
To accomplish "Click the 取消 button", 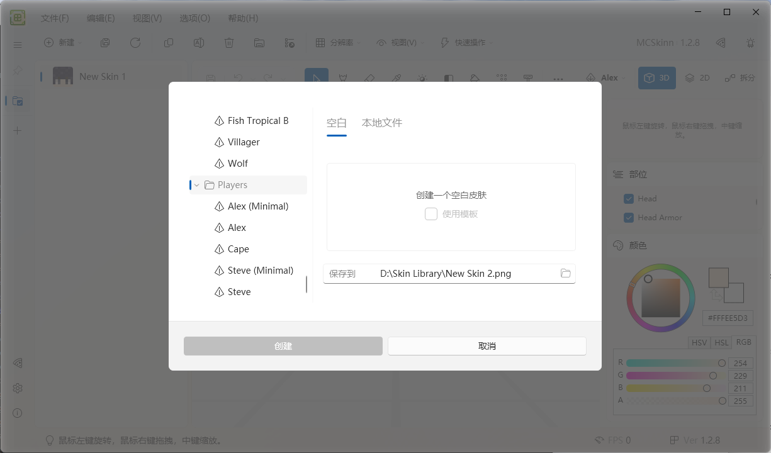I will click(x=487, y=346).
